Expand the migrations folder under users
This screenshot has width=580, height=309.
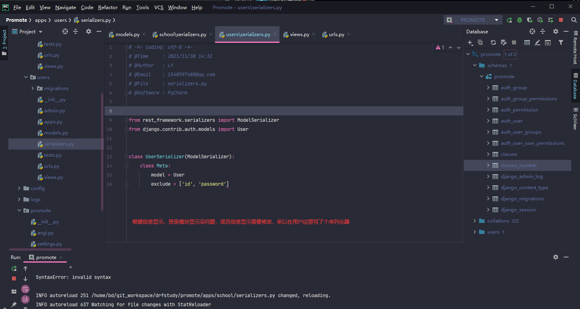[33, 88]
